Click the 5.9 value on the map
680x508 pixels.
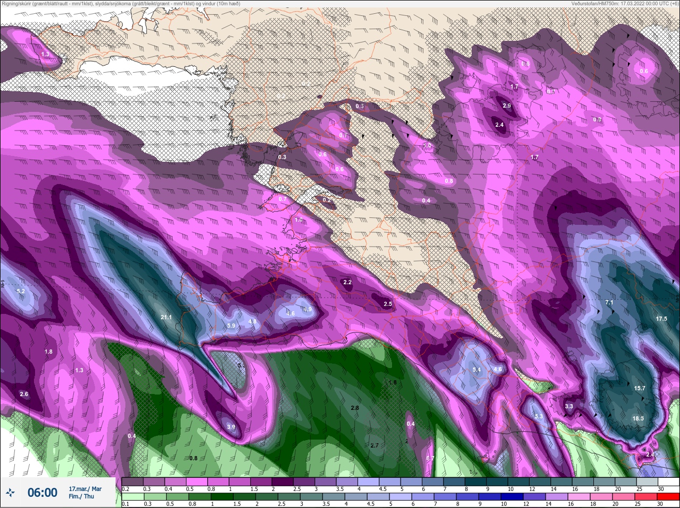point(231,326)
